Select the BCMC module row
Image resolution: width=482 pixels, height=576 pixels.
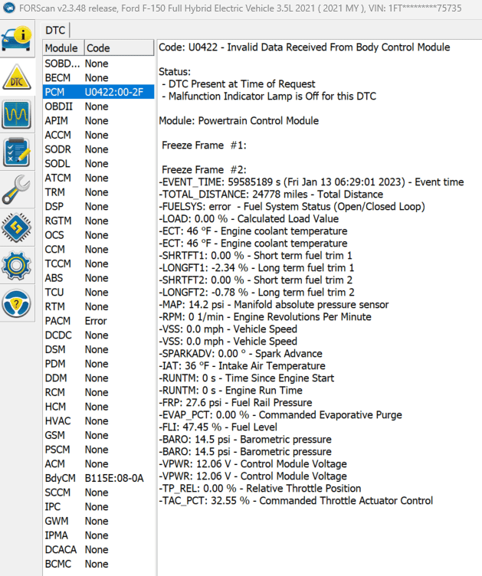pyautogui.click(x=98, y=564)
